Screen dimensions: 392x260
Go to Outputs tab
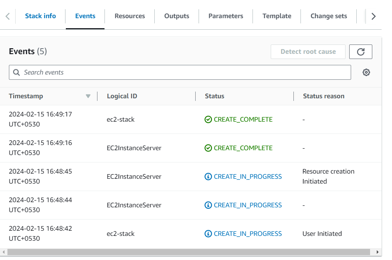click(177, 16)
